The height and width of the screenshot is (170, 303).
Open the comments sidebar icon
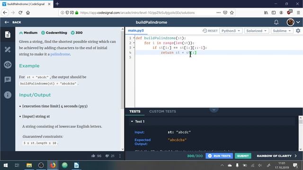(8, 80)
